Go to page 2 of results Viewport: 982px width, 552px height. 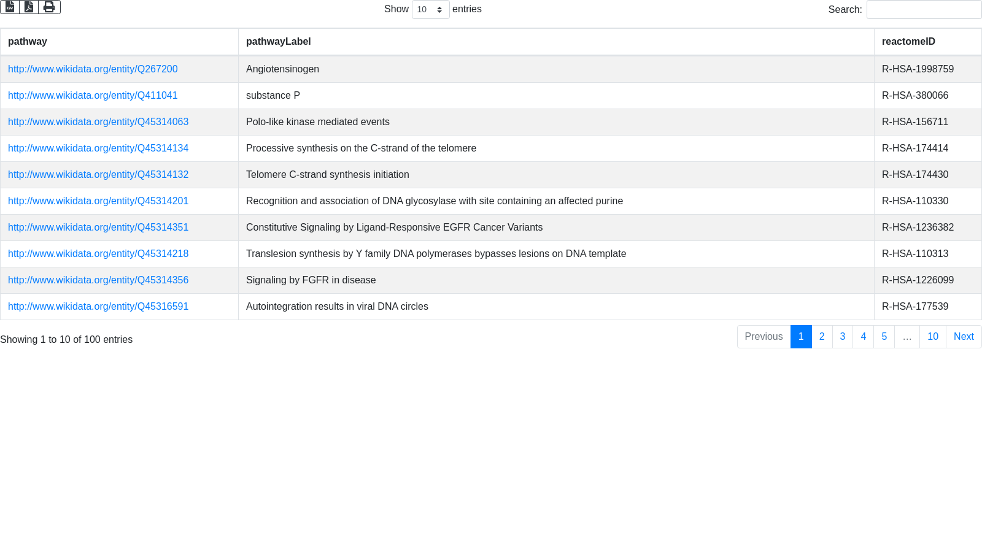(822, 337)
